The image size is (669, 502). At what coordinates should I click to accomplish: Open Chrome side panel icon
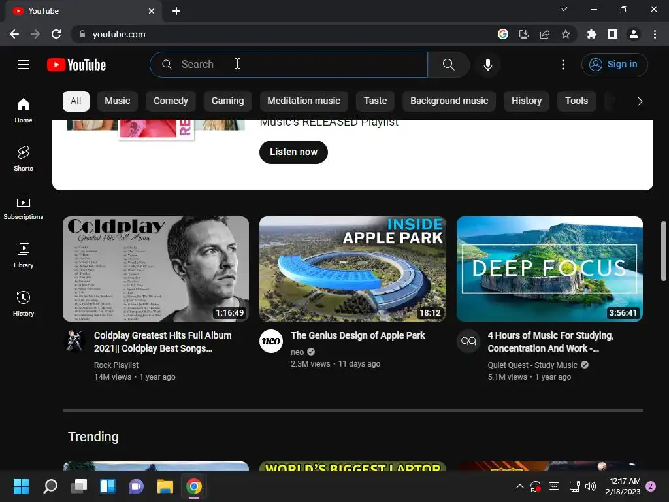[613, 34]
